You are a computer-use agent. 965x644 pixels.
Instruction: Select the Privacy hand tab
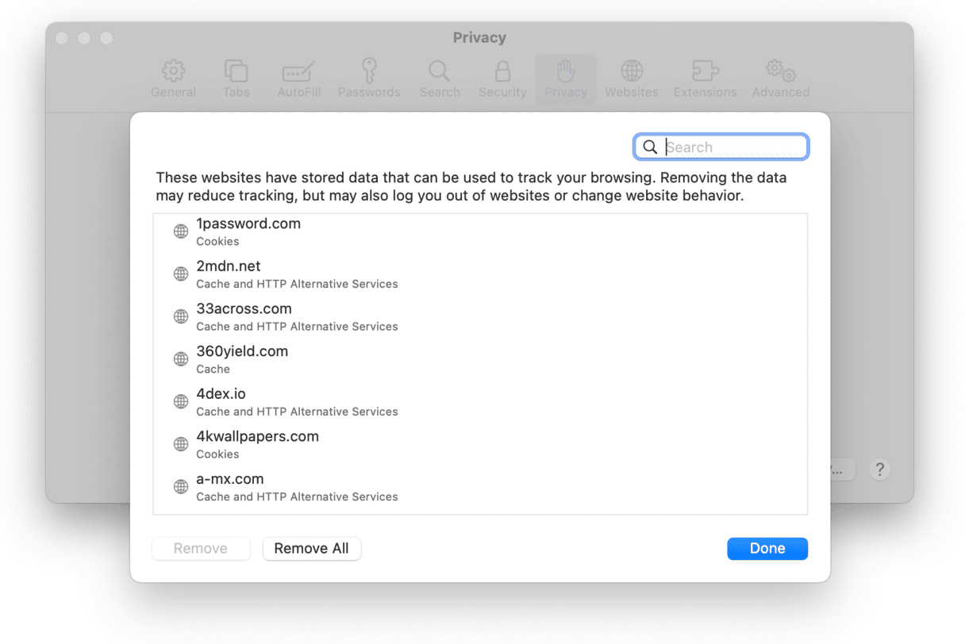point(566,79)
